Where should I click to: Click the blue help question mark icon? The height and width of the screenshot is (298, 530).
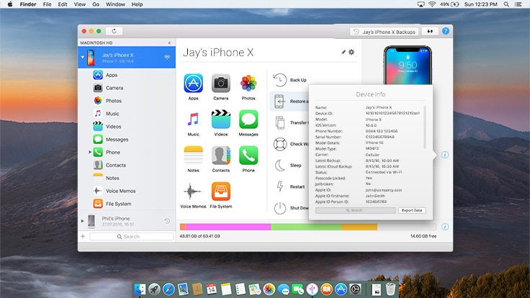click(x=446, y=32)
